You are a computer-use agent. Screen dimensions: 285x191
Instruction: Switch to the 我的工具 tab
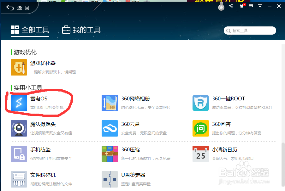pyautogui.click(x=81, y=30)
